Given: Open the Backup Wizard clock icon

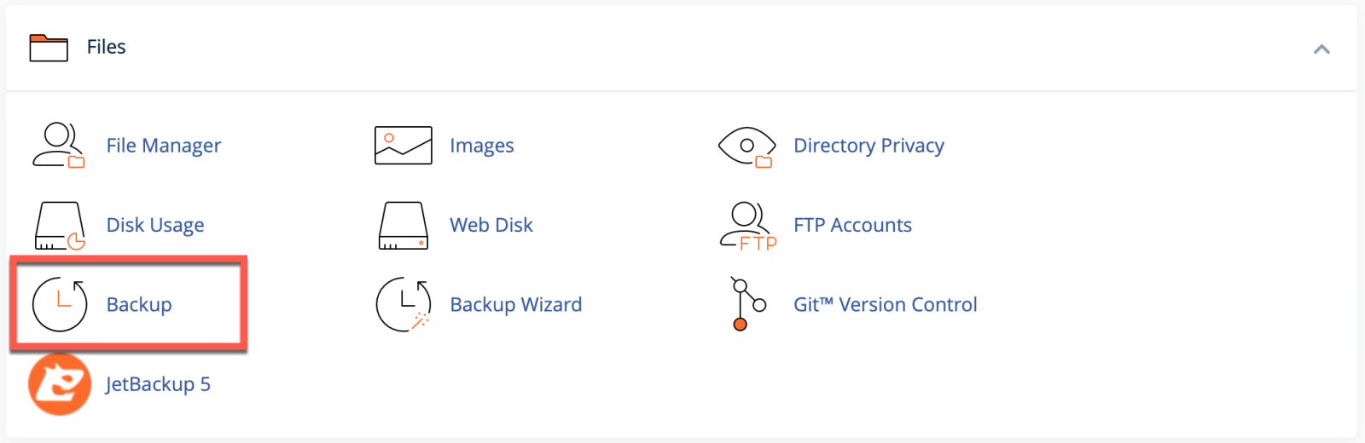Looking at the screenshot, I should (403, 304).
